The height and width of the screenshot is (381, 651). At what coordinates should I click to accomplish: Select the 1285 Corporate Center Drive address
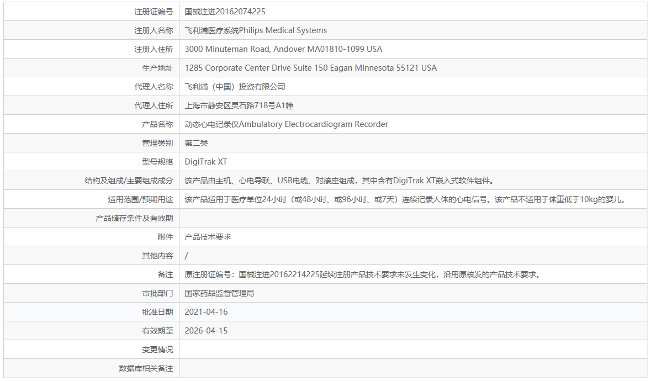pos(310,68)
